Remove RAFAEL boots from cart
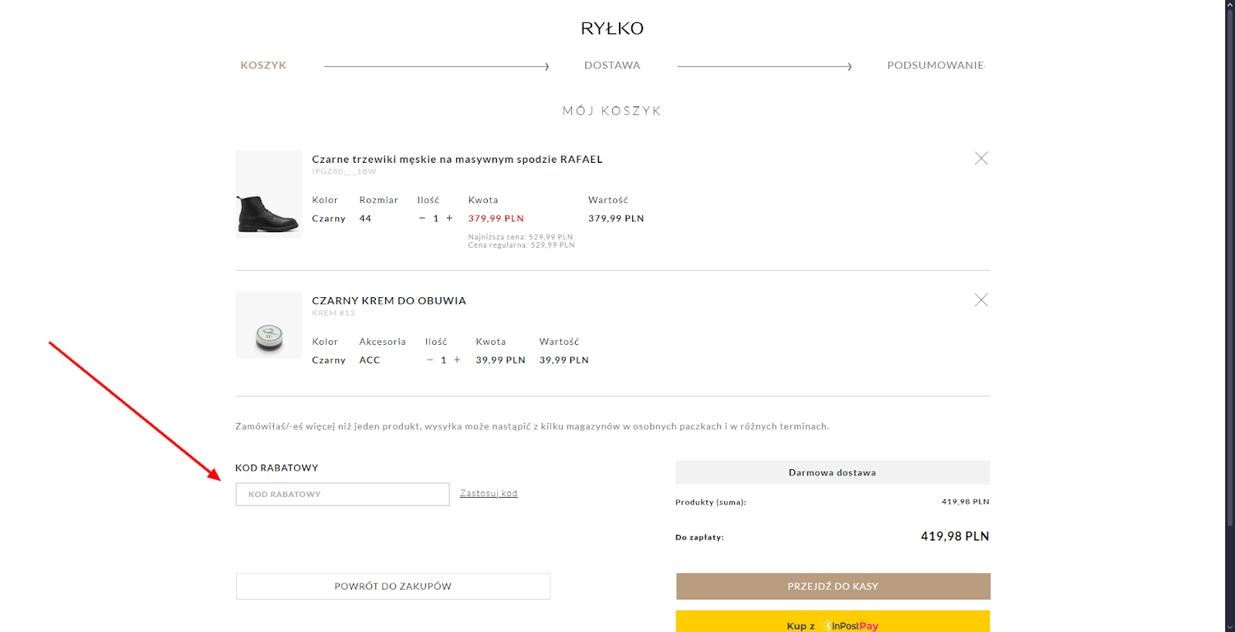Screen dimensions: 1235x632 tap(981, 158)
